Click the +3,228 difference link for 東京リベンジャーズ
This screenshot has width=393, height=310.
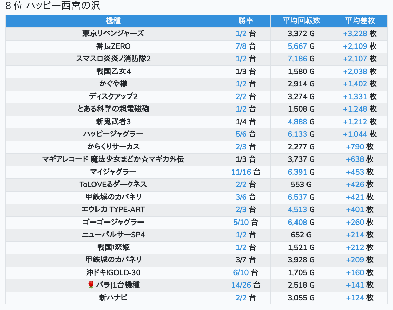point(355,33)
